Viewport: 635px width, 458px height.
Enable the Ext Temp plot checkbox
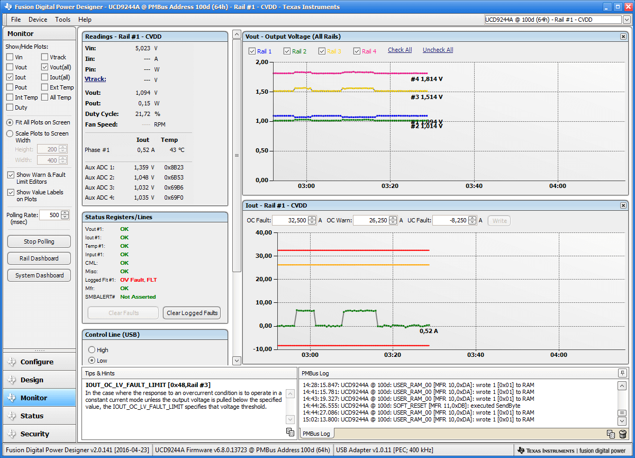tap(44, 87)
